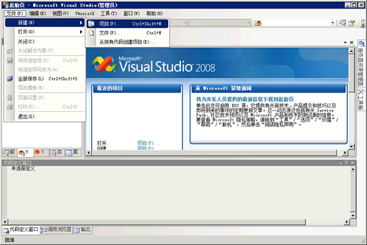367x245 pixels.
Task: Click the RSS headline link about developer news
Action: coord(245,99)
